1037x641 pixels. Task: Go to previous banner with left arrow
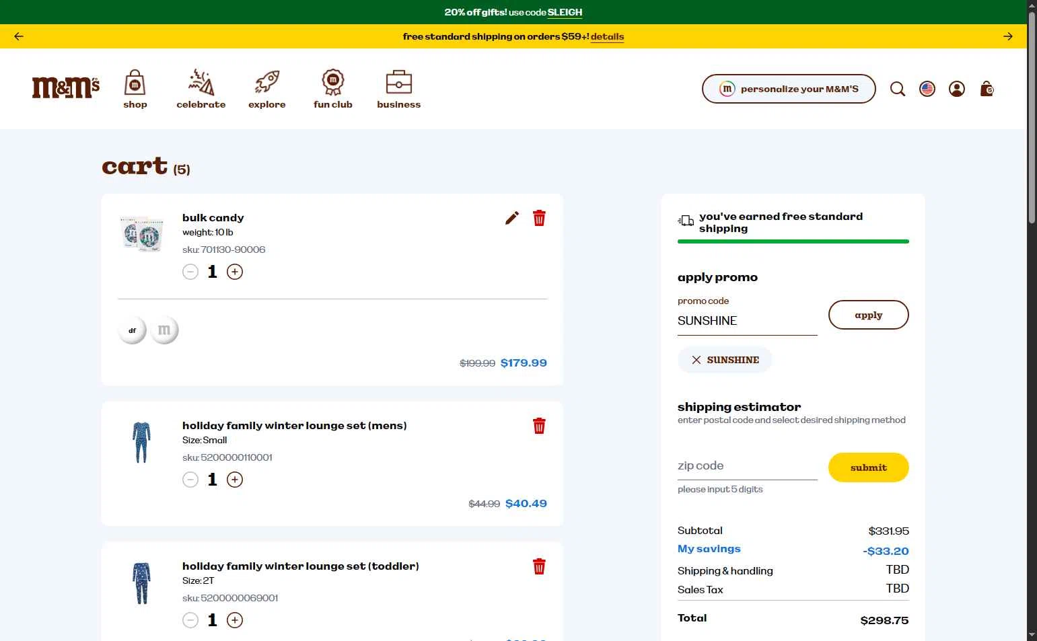click(19, 36)
